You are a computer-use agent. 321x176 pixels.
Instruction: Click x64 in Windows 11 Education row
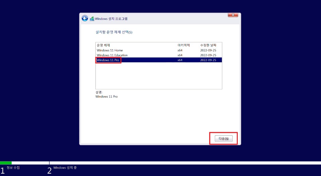pos(180,55)
